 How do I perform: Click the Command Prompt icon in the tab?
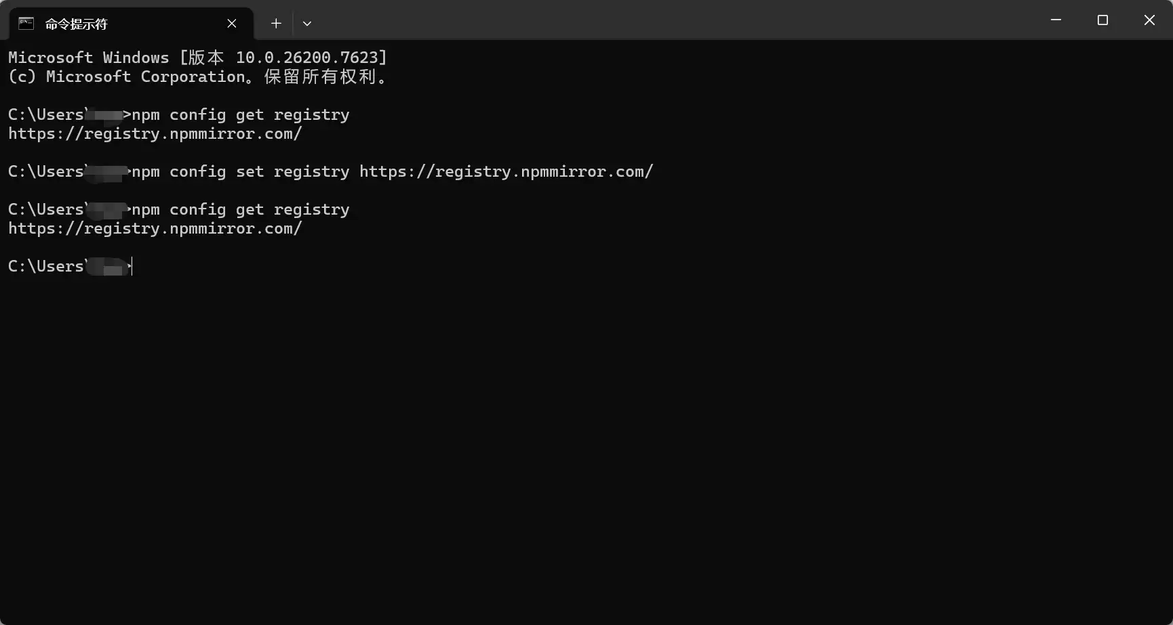coord(26,24)
